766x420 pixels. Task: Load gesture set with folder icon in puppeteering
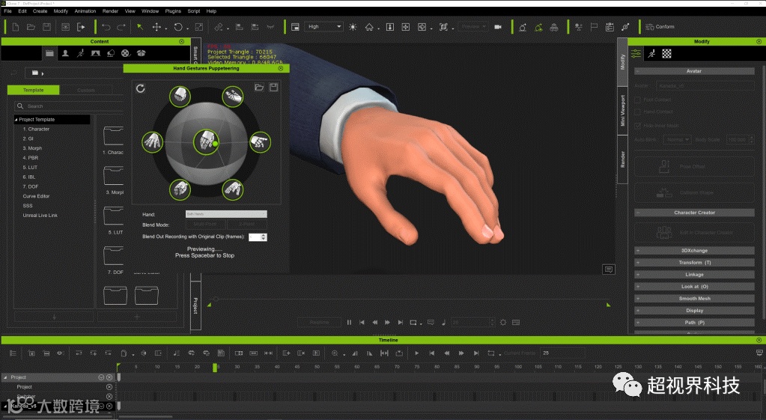tap(259, 88)
